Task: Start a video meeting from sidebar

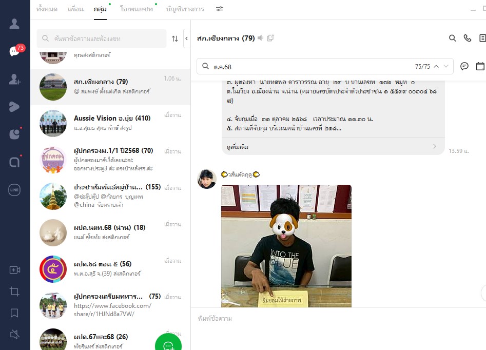Action: [14, 270]
